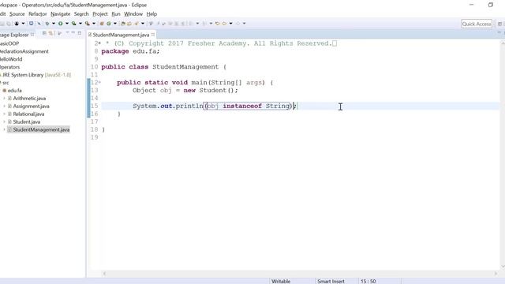Expand the Arithmetic.java tree node
This screenshot has width=505, height=284.
tap(4, 98)
